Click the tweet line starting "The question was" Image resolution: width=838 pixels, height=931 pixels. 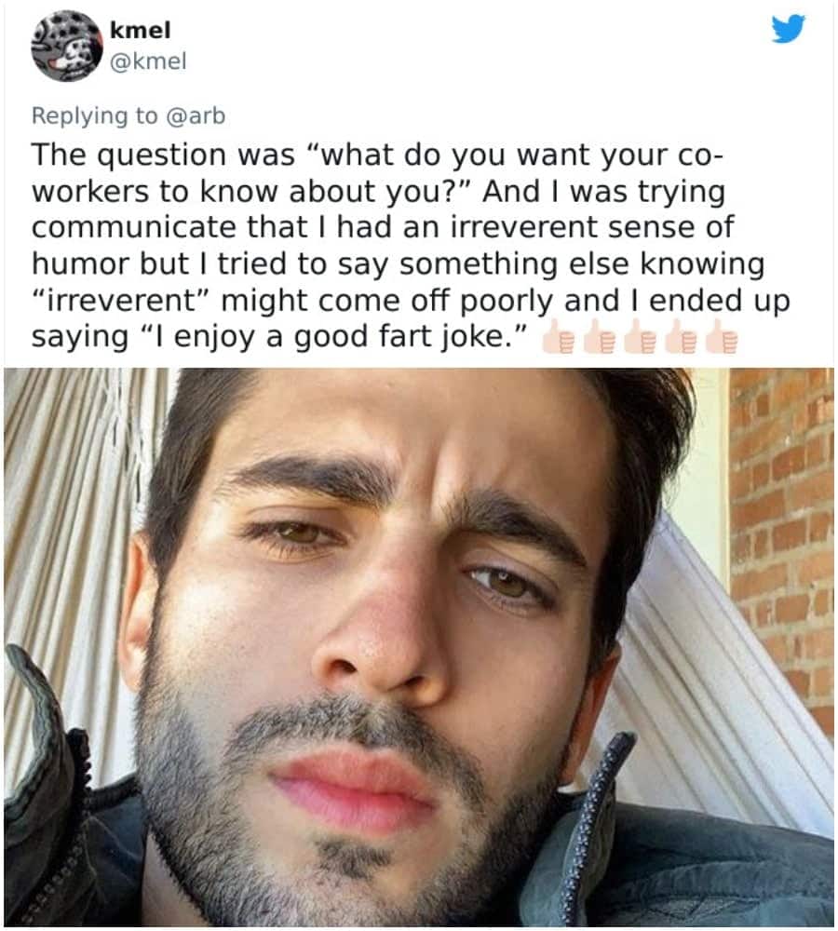[378, 155]
